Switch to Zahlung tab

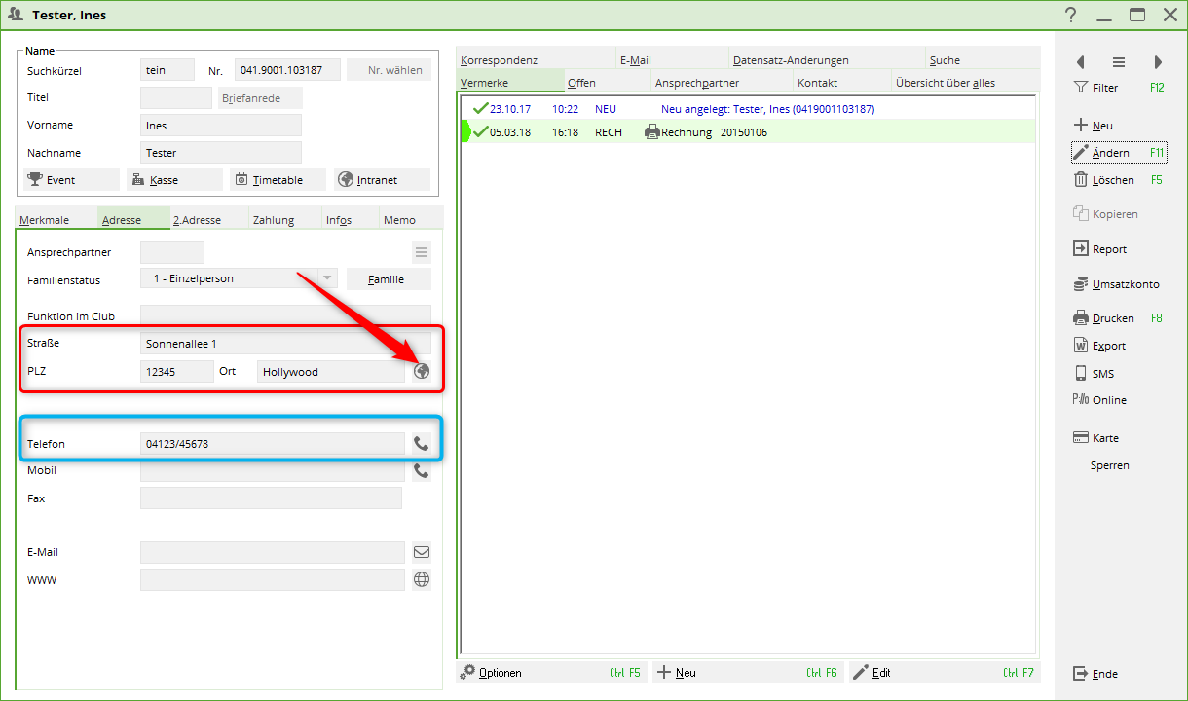point(285,219)
